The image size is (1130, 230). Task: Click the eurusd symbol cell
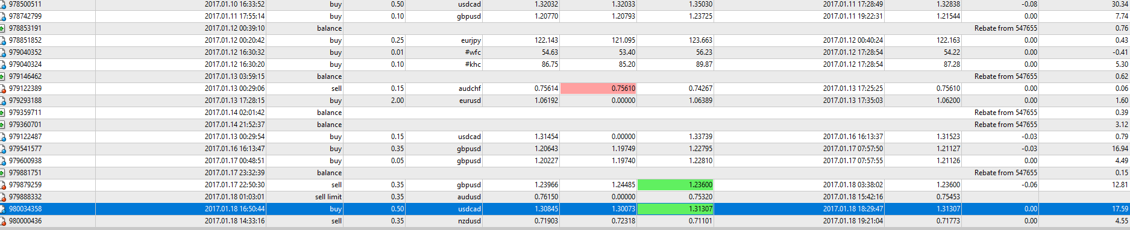click(x=470, y=101)
